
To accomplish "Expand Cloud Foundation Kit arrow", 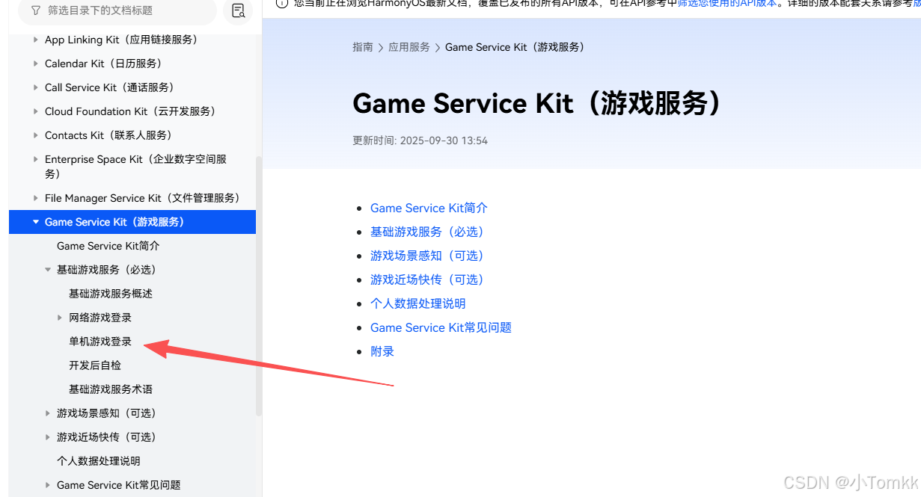I will [36, 111].
